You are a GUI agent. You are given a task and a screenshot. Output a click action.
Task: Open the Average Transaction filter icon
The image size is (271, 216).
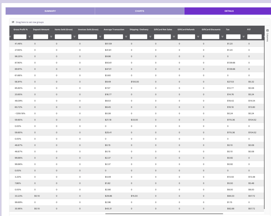[126, 37]
